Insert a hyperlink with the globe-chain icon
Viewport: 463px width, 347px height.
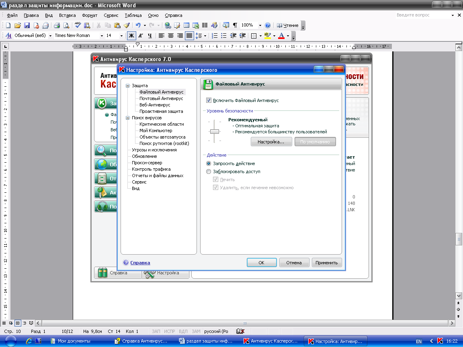[x=168, y=25]
